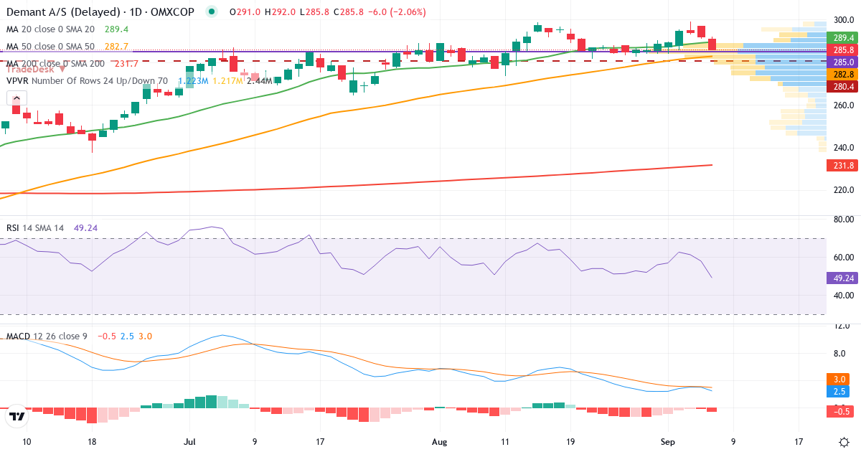Click the Jul date on time axis

coord(189,441)
